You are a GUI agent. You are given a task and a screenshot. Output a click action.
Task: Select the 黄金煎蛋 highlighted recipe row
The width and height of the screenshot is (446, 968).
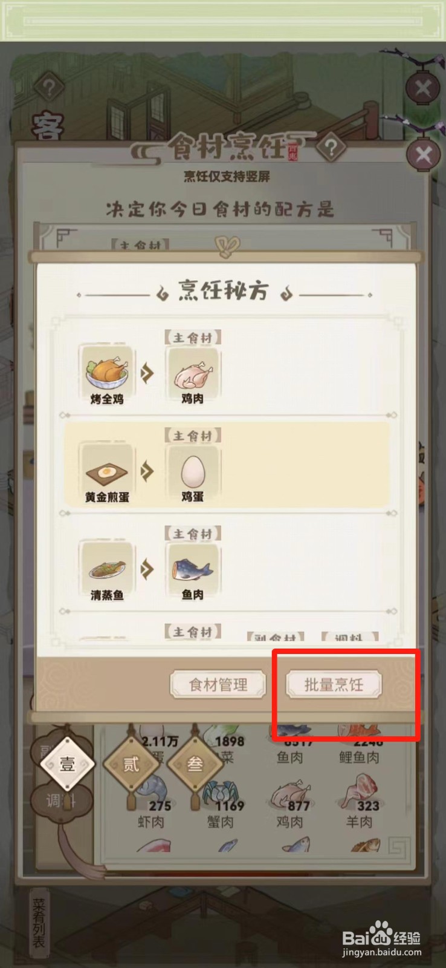coord(227,465)
